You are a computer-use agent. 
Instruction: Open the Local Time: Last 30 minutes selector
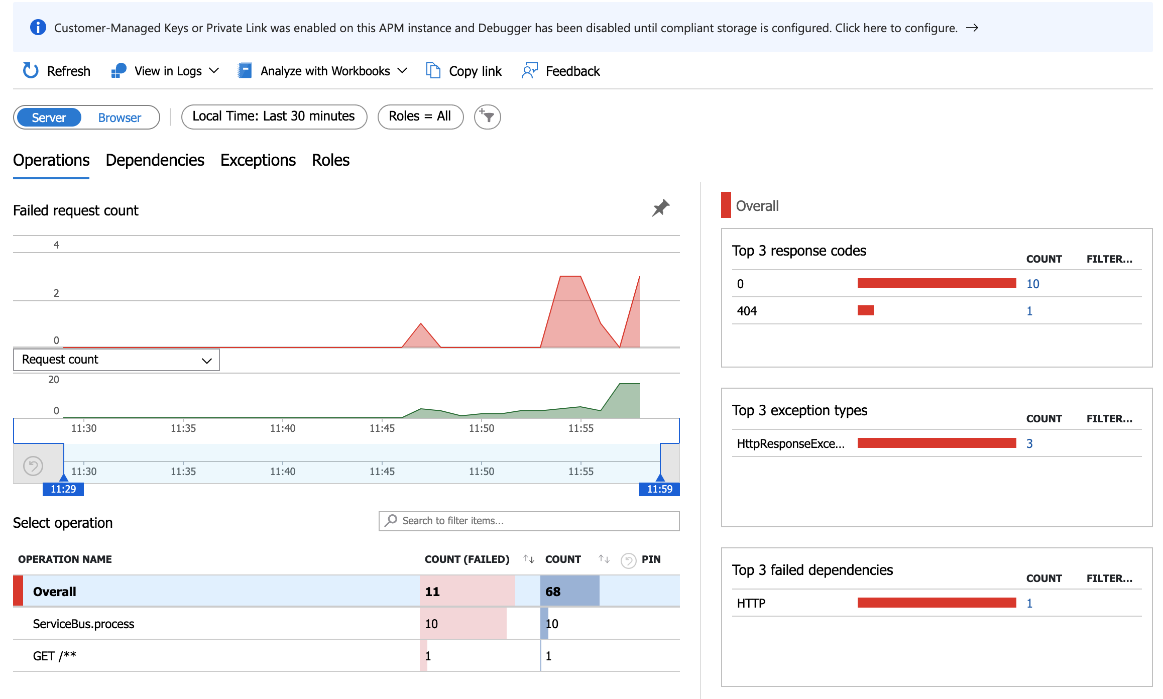[x=274, y=117]
